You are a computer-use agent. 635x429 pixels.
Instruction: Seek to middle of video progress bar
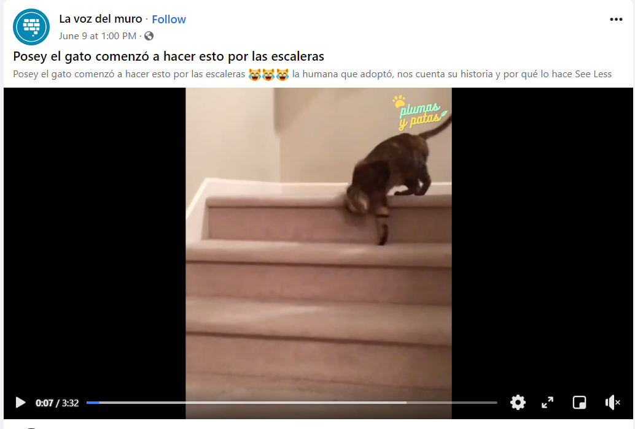292,403
